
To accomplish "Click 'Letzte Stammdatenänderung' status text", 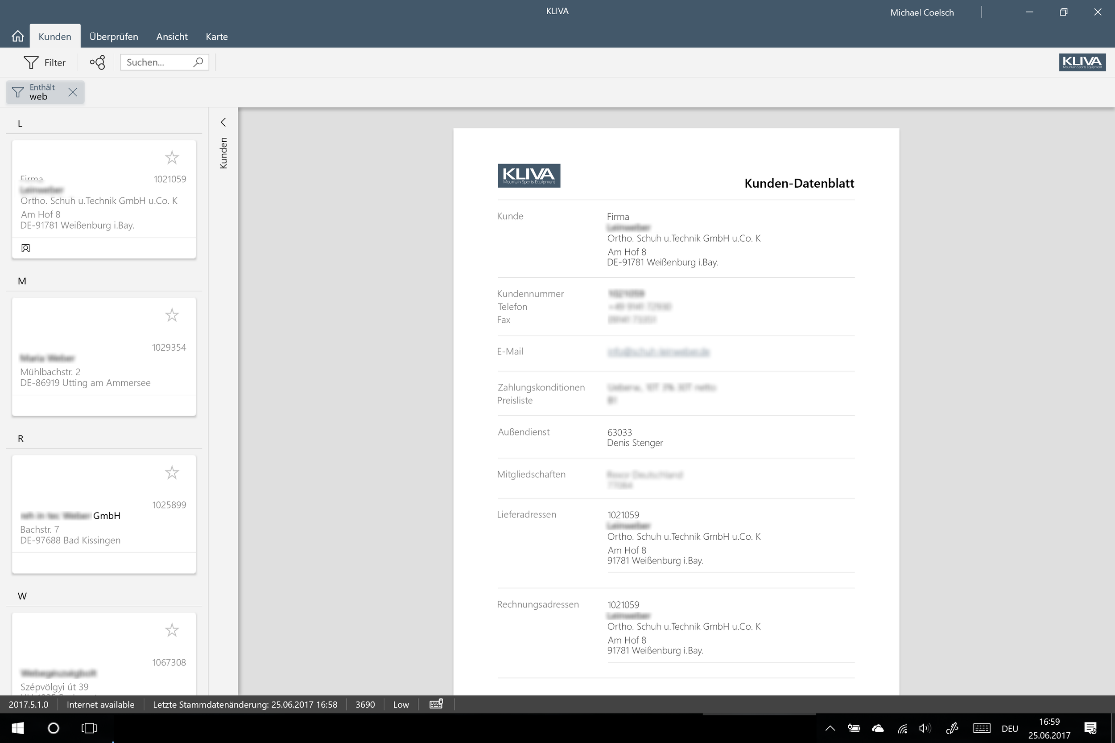I will pyautogui.click(x=245, y=705).
